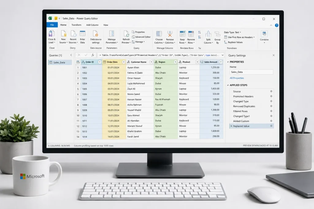Click Remove Rows icon
The image size is (314, 209).
(191, 34)
